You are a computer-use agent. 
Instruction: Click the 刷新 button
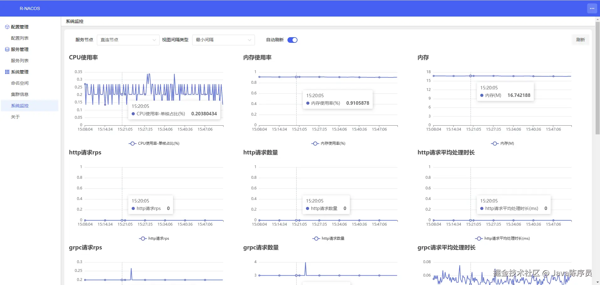[x=580, y=40]
